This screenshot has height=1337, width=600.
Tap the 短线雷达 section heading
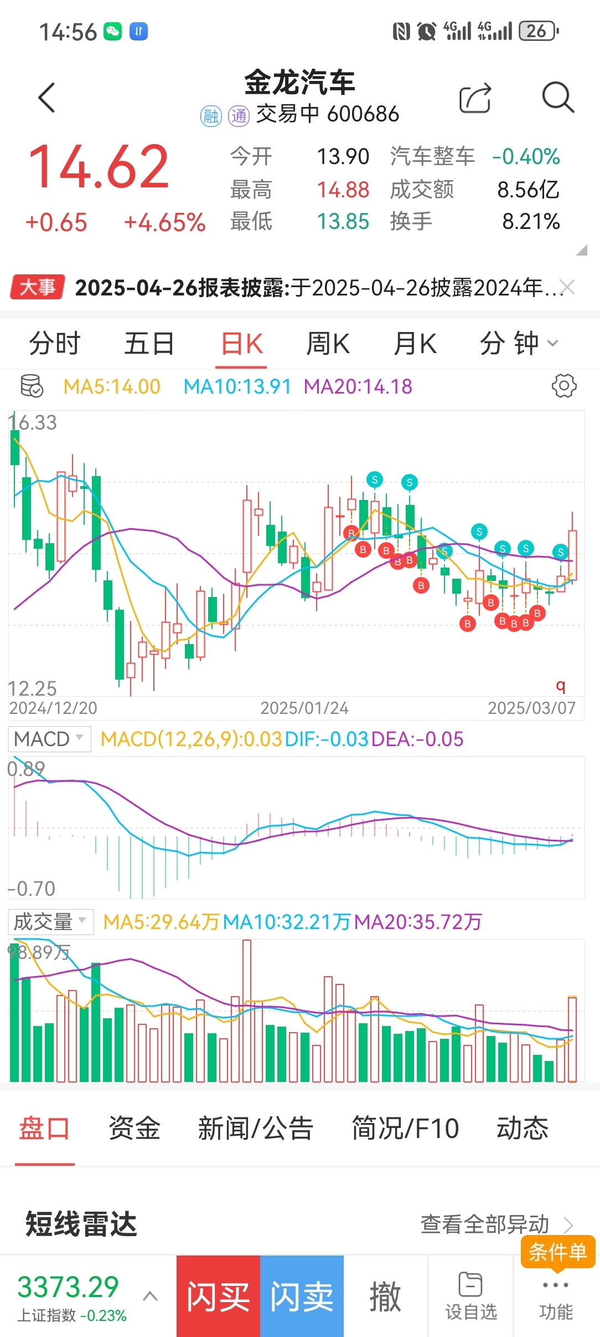coord(81,1224)
